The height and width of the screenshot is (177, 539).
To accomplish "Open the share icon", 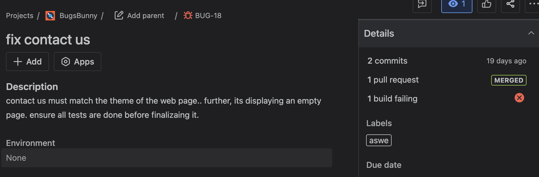I will click(510, 4).
